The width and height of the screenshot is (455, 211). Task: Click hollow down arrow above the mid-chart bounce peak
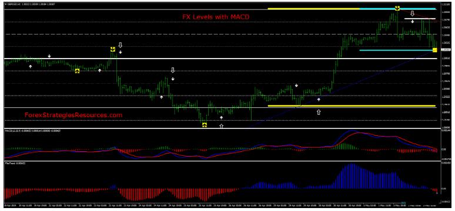coord(173,70)
